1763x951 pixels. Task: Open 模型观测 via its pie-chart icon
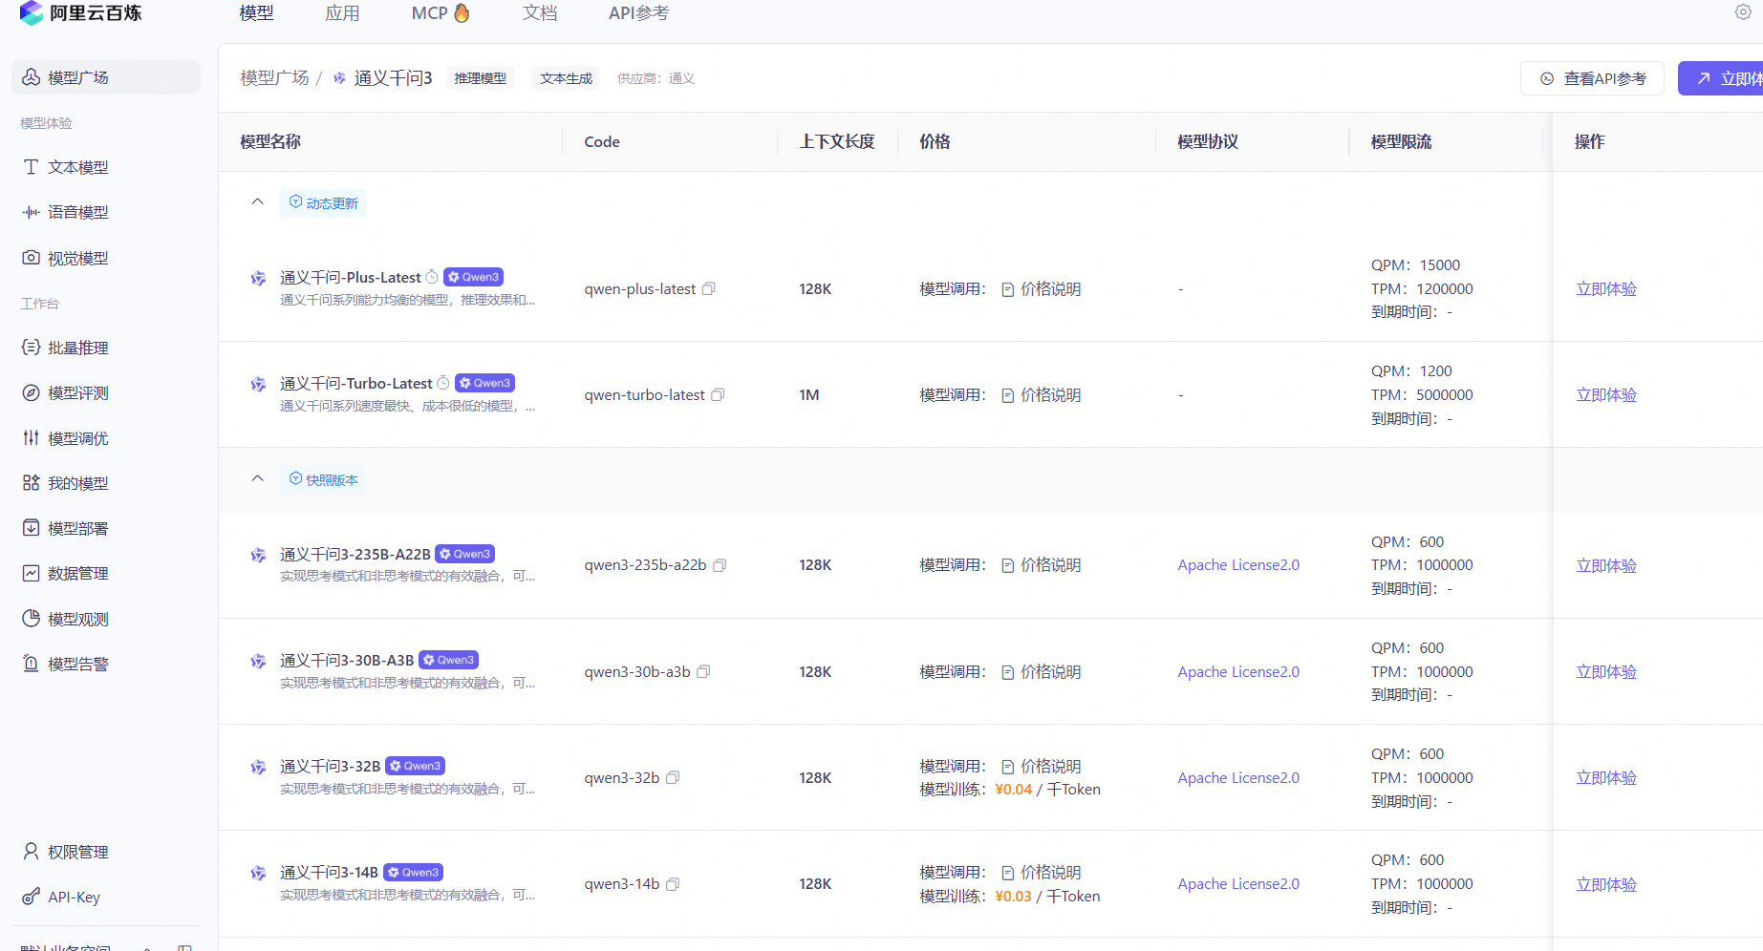point(32,619)
